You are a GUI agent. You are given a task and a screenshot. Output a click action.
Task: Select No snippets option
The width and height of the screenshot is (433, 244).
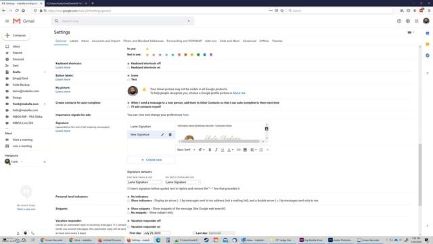[x=129, y=213]
